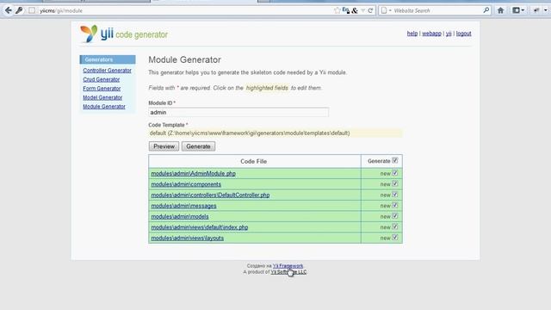Open the bookmarks menu toolbar button

click(518, 10)
